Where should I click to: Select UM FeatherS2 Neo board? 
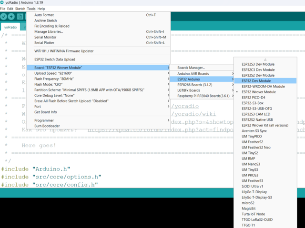click(265, 148)
